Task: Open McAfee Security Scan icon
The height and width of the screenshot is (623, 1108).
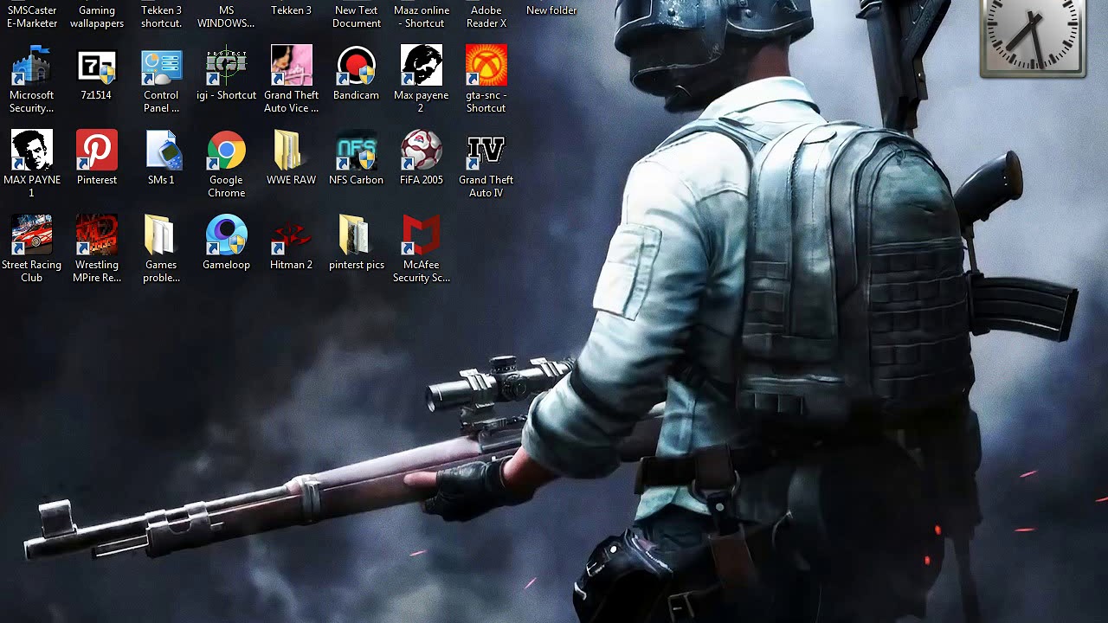Action: 421,236
